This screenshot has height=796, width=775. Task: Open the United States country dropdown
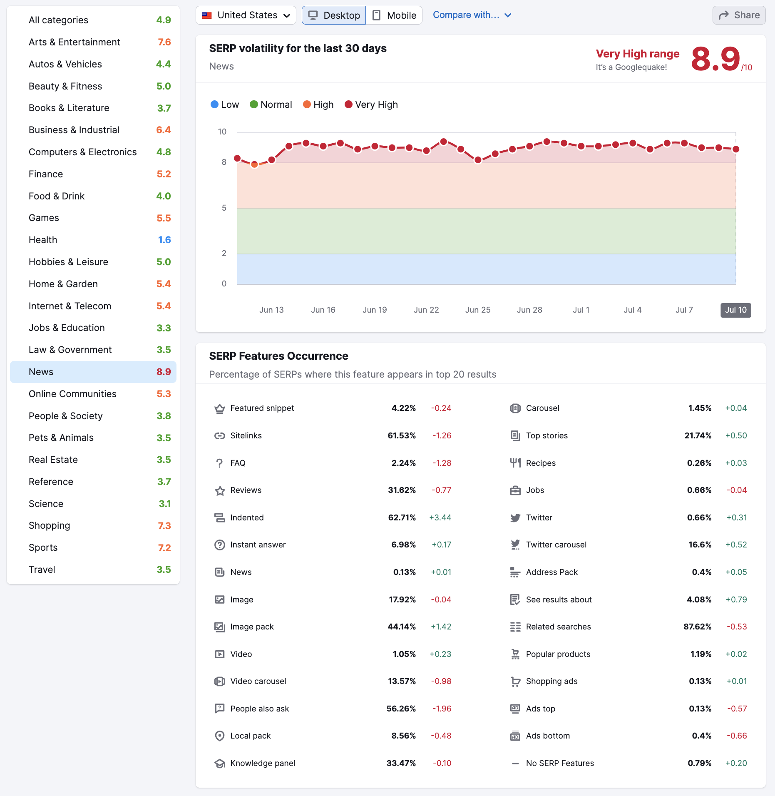(246, 15)
